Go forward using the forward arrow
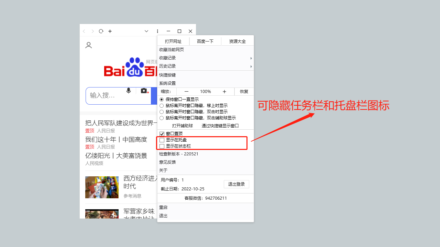Screen dimensions: 440x247 click(x=92, y=31)
